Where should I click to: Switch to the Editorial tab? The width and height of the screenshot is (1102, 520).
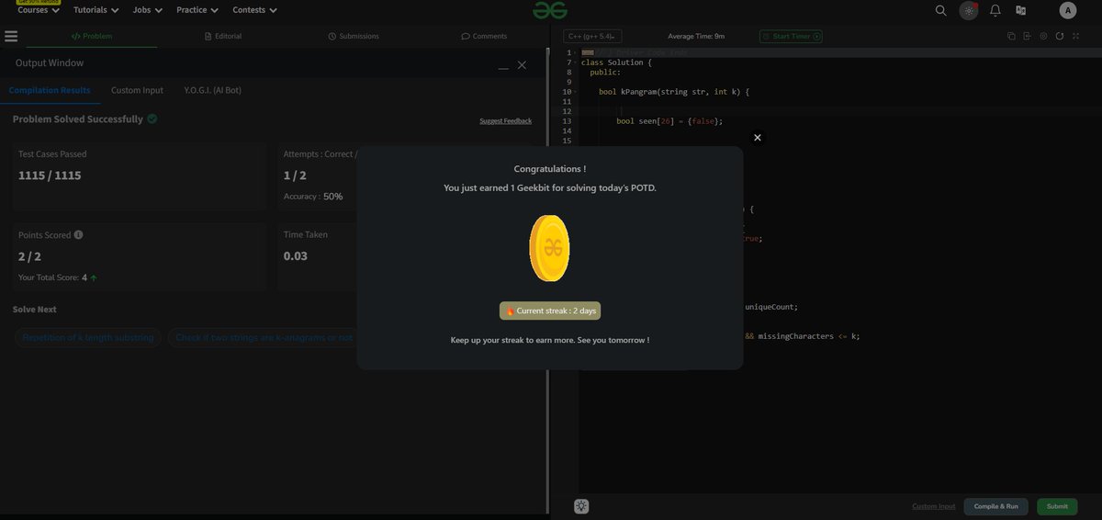223,36
